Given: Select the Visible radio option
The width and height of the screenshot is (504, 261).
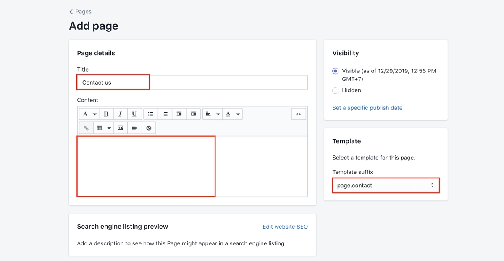Looking at the screenshot, I should (335, 71).
